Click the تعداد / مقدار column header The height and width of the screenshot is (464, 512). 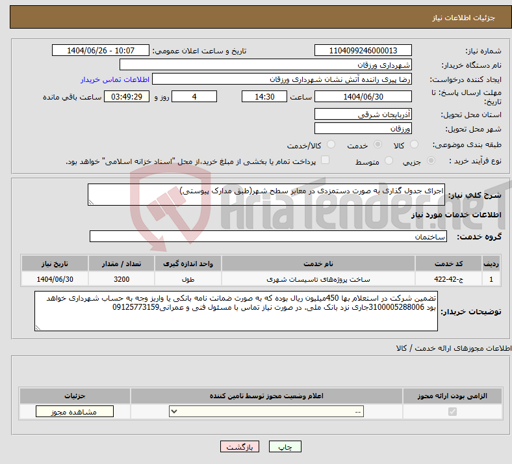click(x=122, y=264)
